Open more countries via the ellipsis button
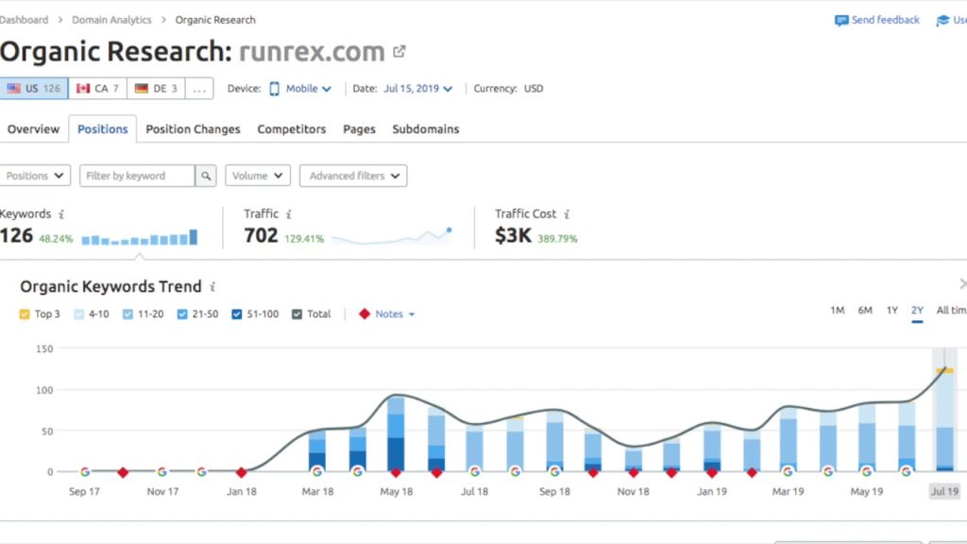This screenshot has width=967, height=544. point(199,88)
